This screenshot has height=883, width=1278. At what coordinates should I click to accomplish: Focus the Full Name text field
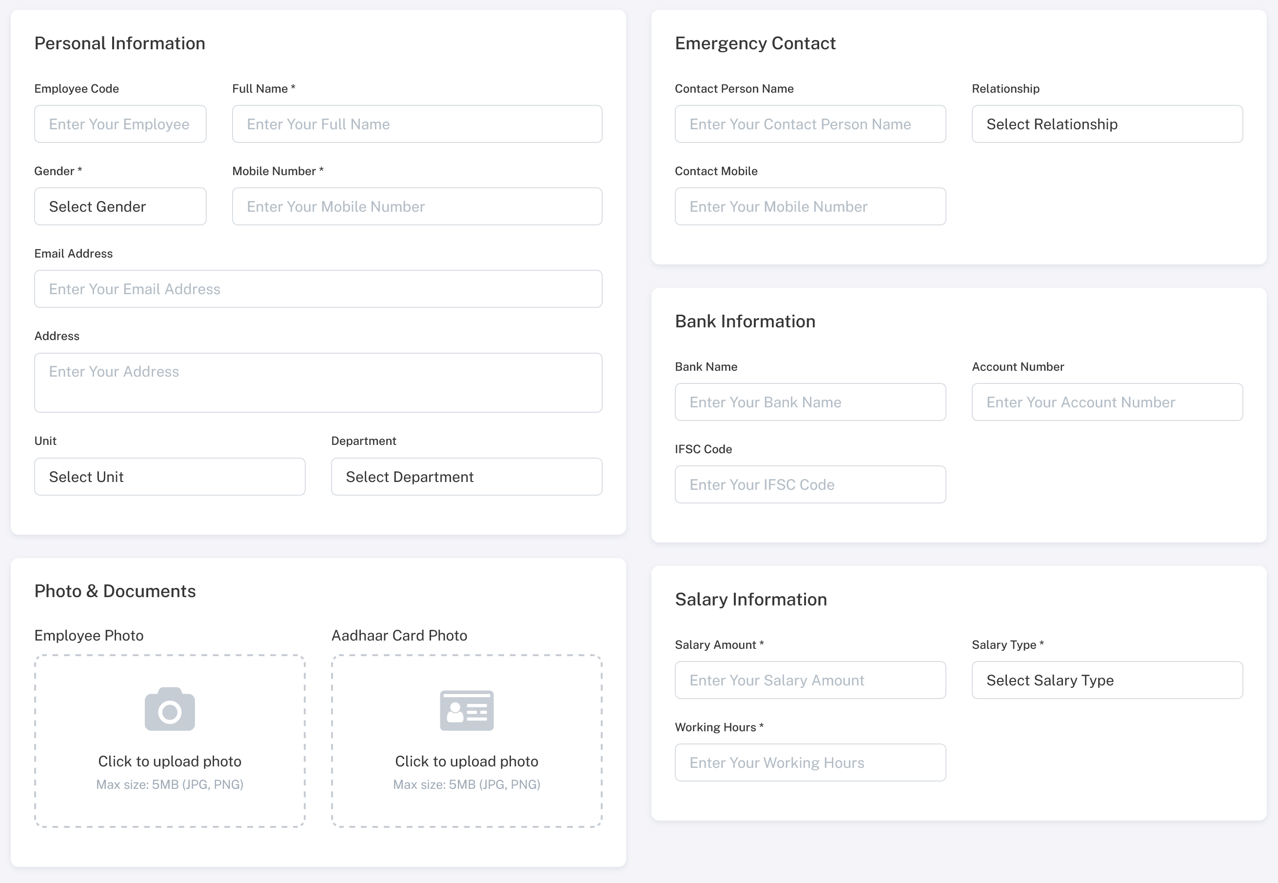click(x=417, y=124)
